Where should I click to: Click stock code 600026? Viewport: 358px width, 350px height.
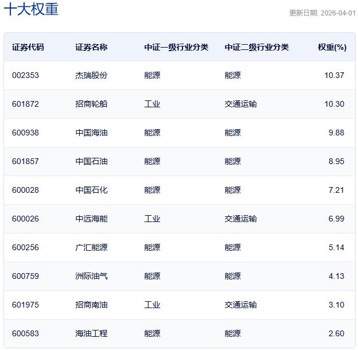pos(25,219)
